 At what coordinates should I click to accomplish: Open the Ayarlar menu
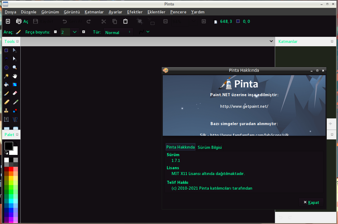115,12
